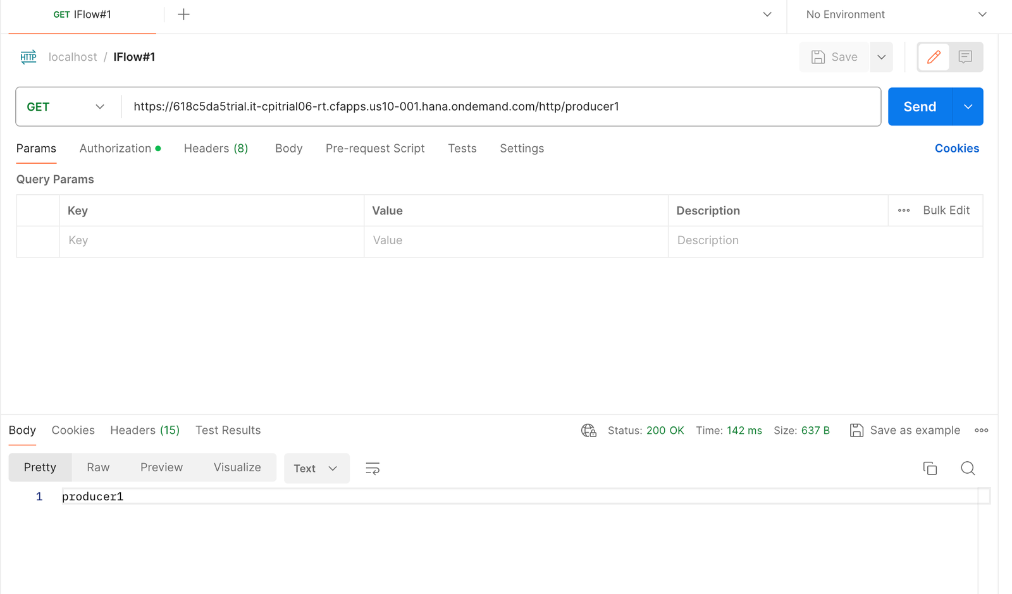Select the Raw response view
This screenshot has height=594, width=1012.
pyautogui.click(x=98, y=467)
